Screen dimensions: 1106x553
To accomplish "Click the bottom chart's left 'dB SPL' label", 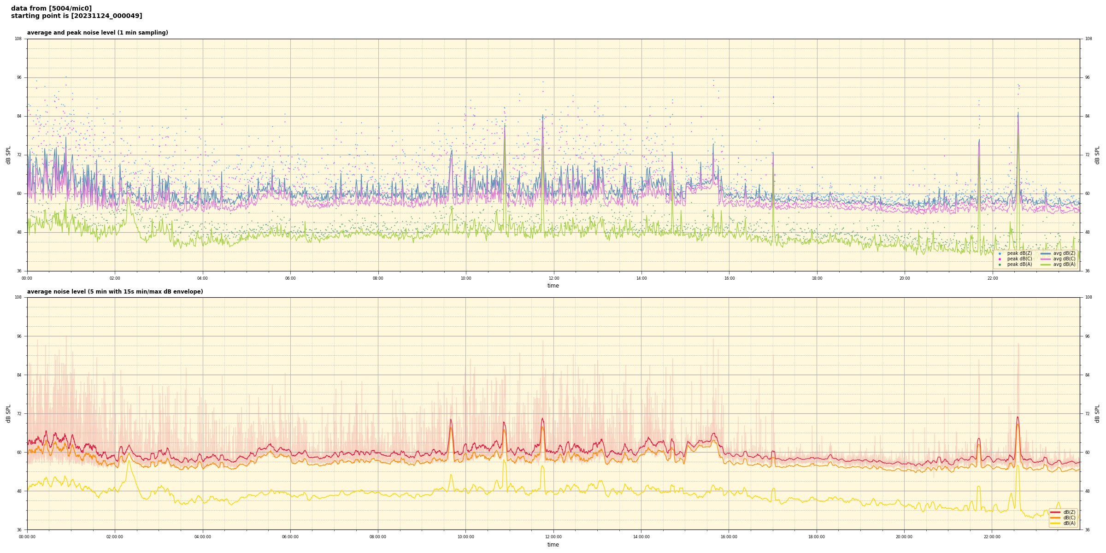I will pyautogui.click(x=8, y=413).
